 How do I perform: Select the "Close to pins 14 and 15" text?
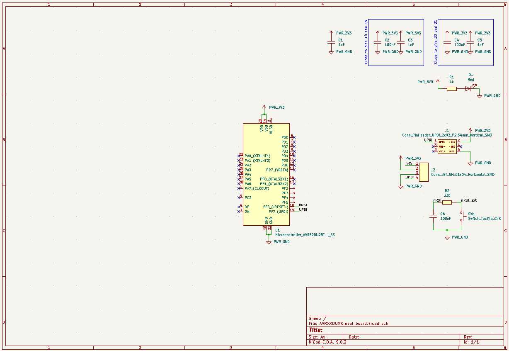pos(366,42)
